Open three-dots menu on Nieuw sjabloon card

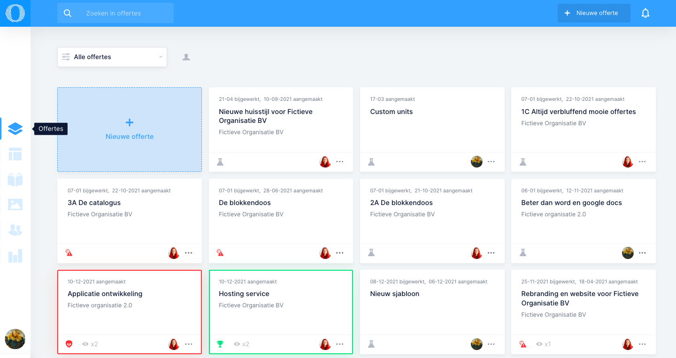[491, 344]
